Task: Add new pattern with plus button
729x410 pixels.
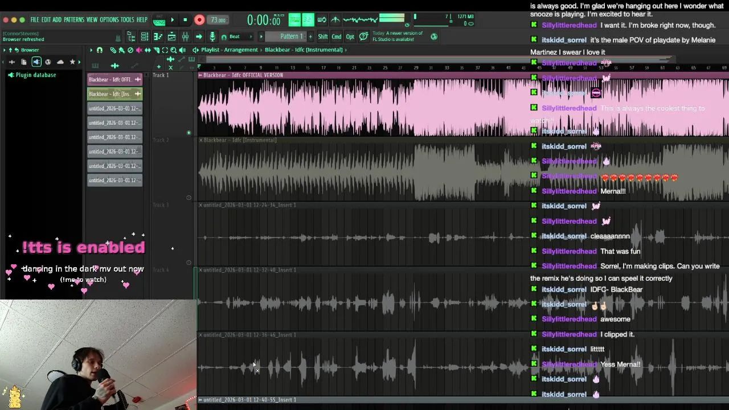Action: tap(310, 36)
